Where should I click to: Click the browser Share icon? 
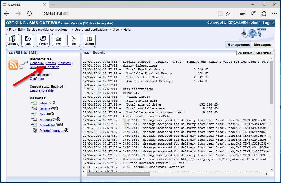tap(264, 14)
